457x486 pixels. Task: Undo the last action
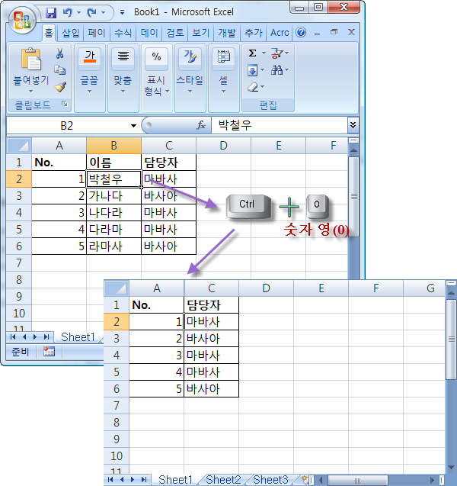click(x=68, y=12)
